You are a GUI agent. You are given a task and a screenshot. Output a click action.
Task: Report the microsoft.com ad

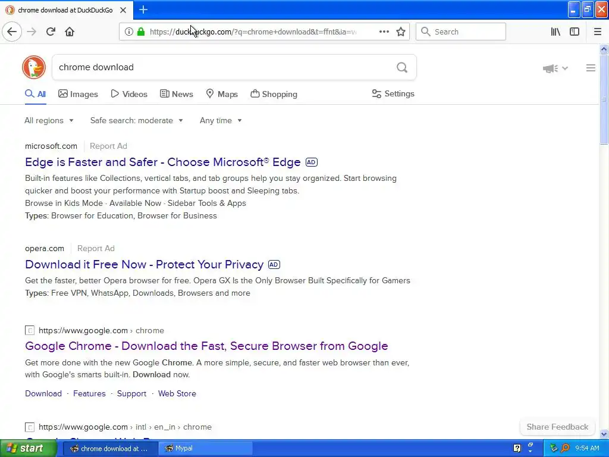pos(108,146)
